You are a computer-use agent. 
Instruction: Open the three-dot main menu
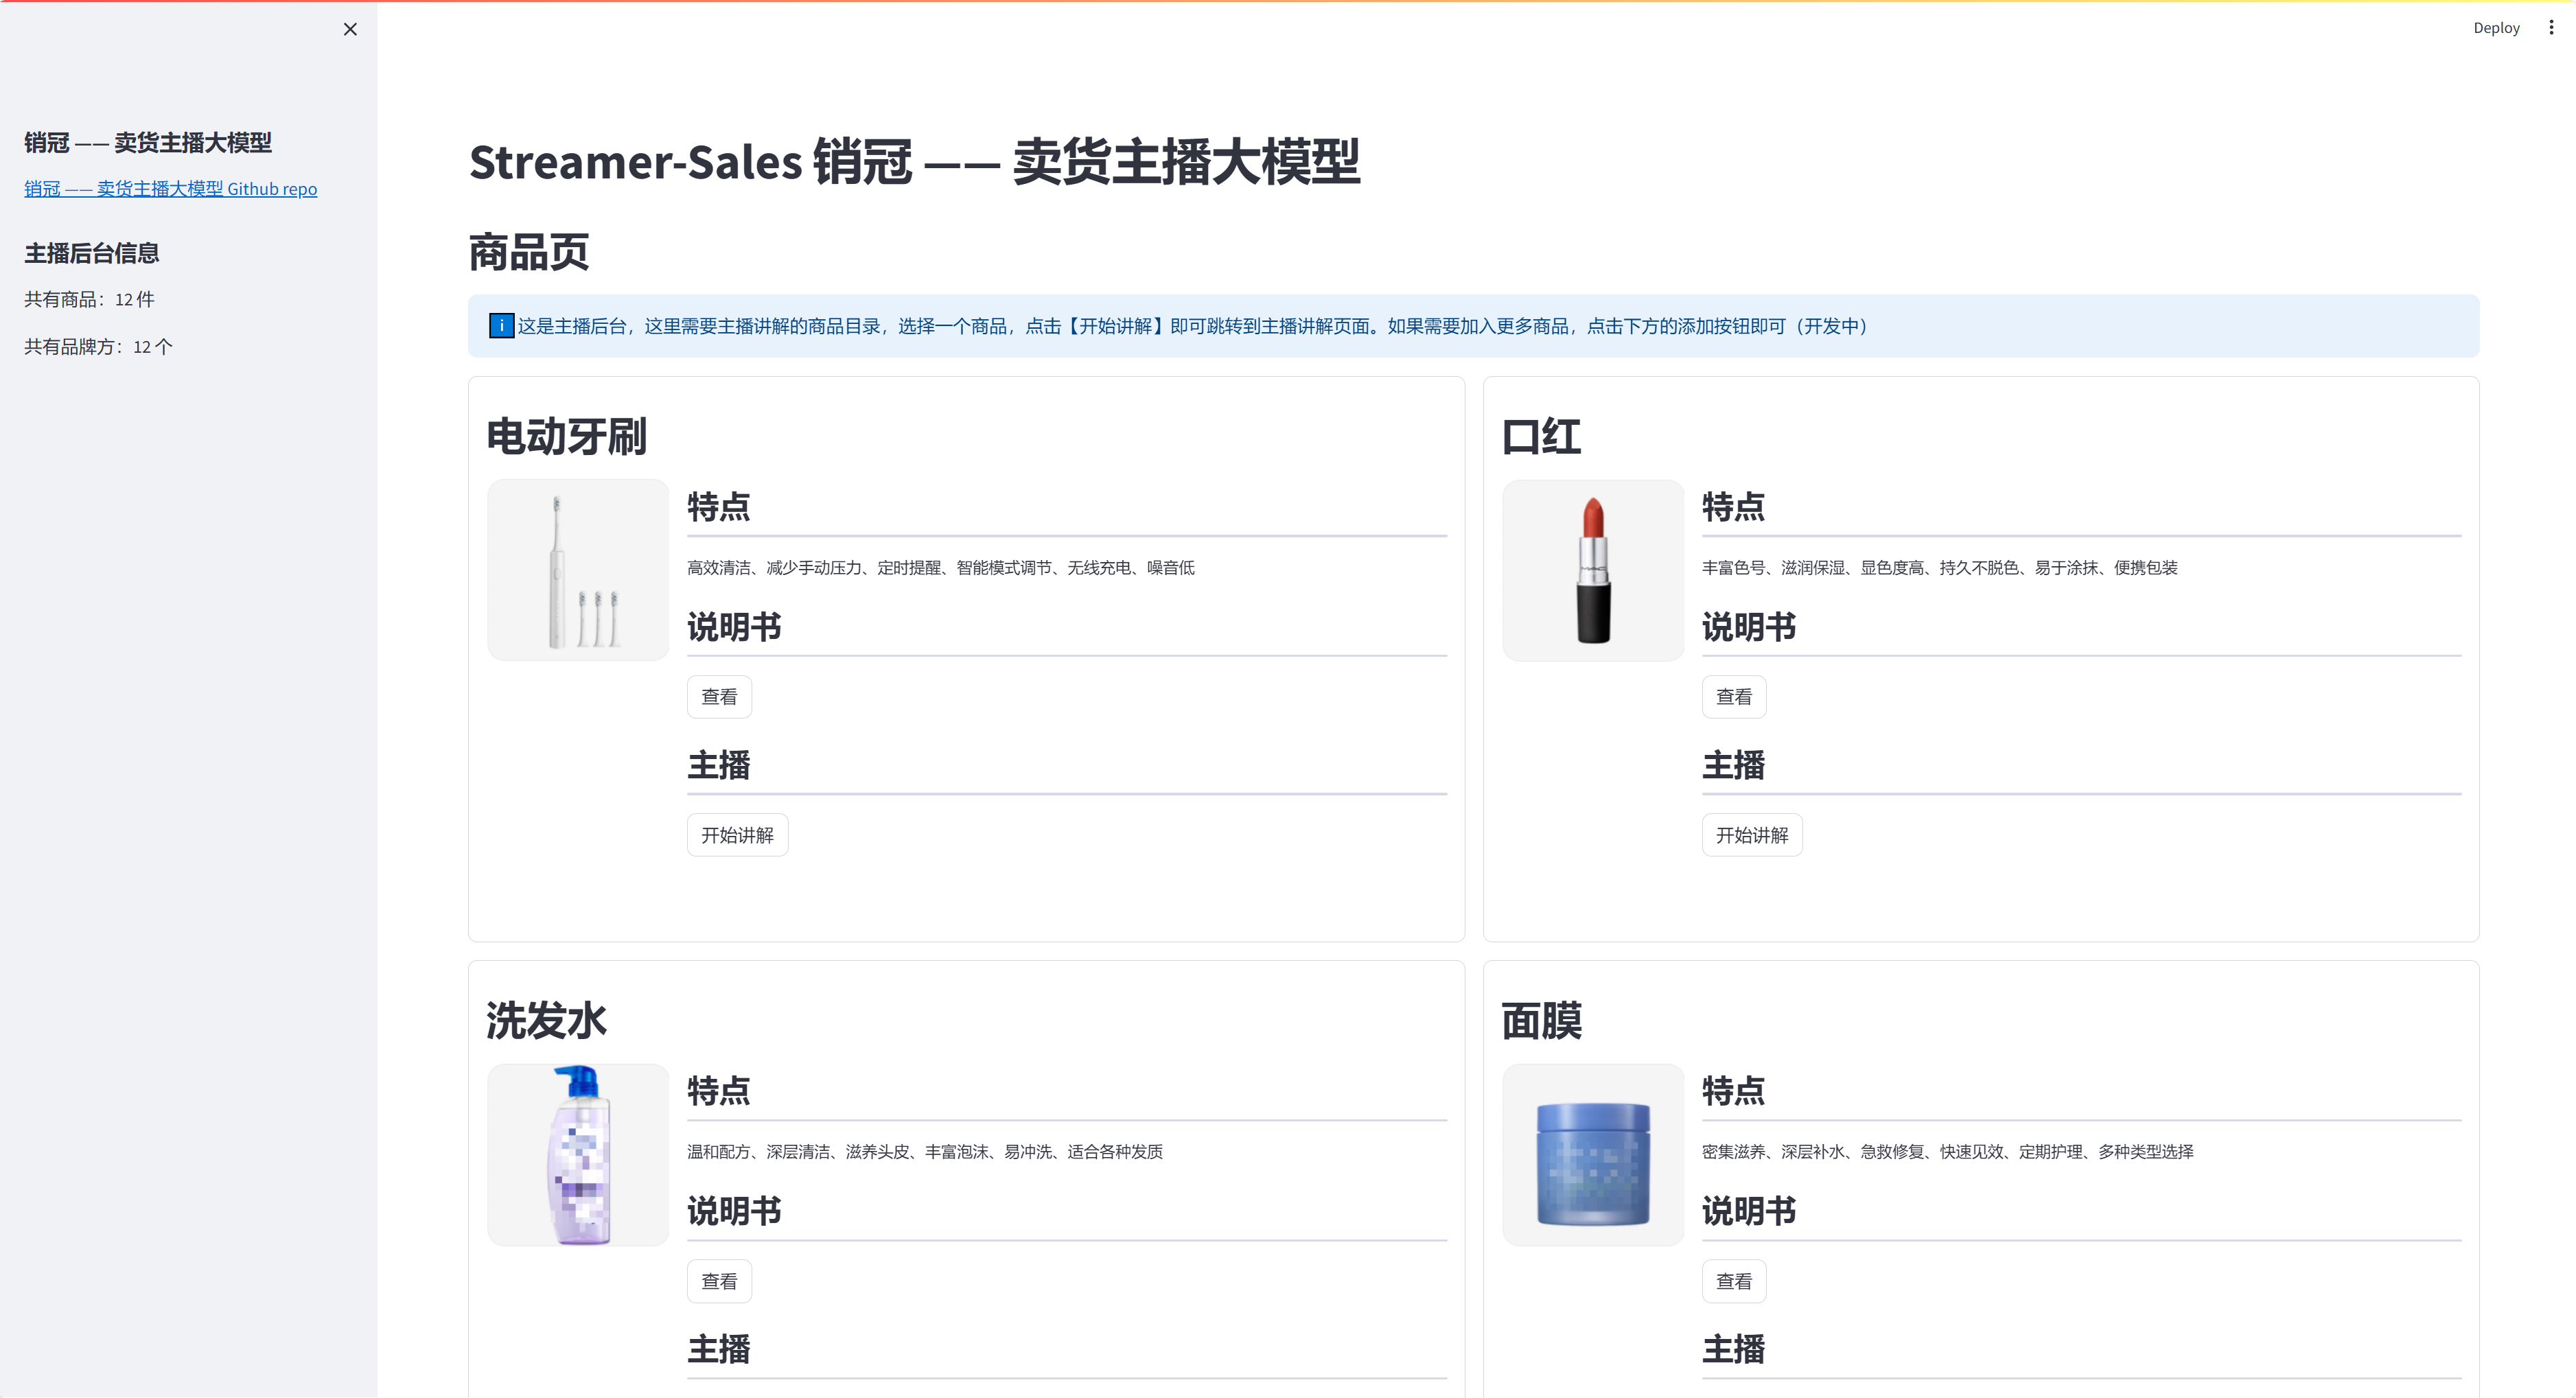tap(2551, 28)
